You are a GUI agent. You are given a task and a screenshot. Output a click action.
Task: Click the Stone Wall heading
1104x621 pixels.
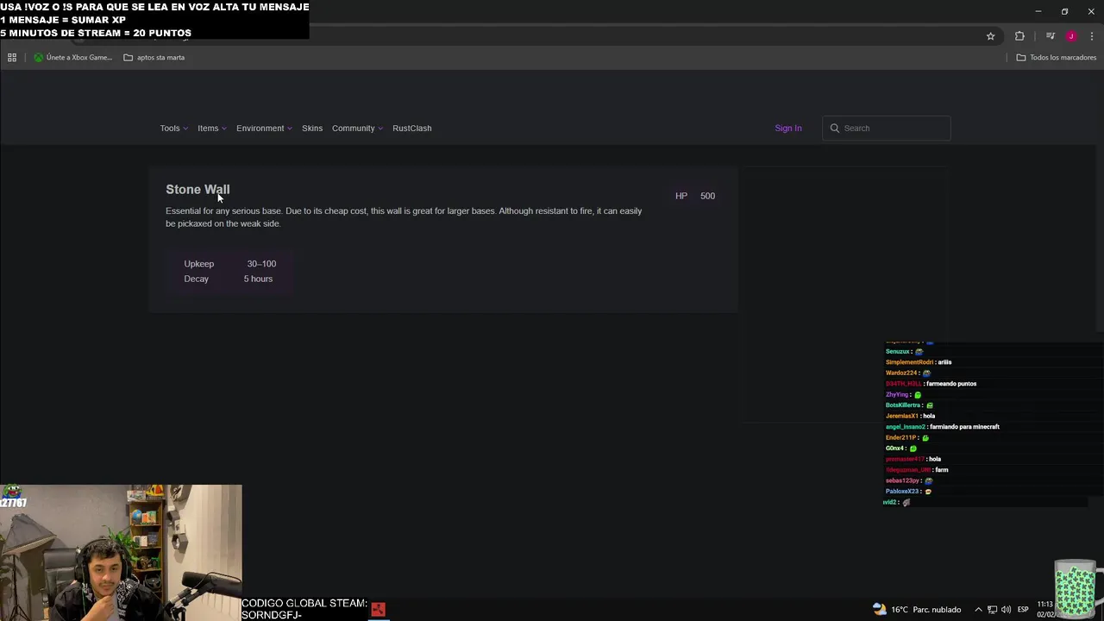point(198,190)
